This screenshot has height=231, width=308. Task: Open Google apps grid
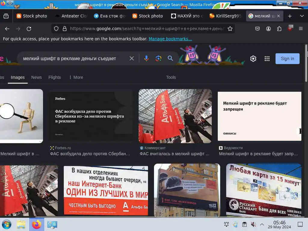tap(267, 59)
